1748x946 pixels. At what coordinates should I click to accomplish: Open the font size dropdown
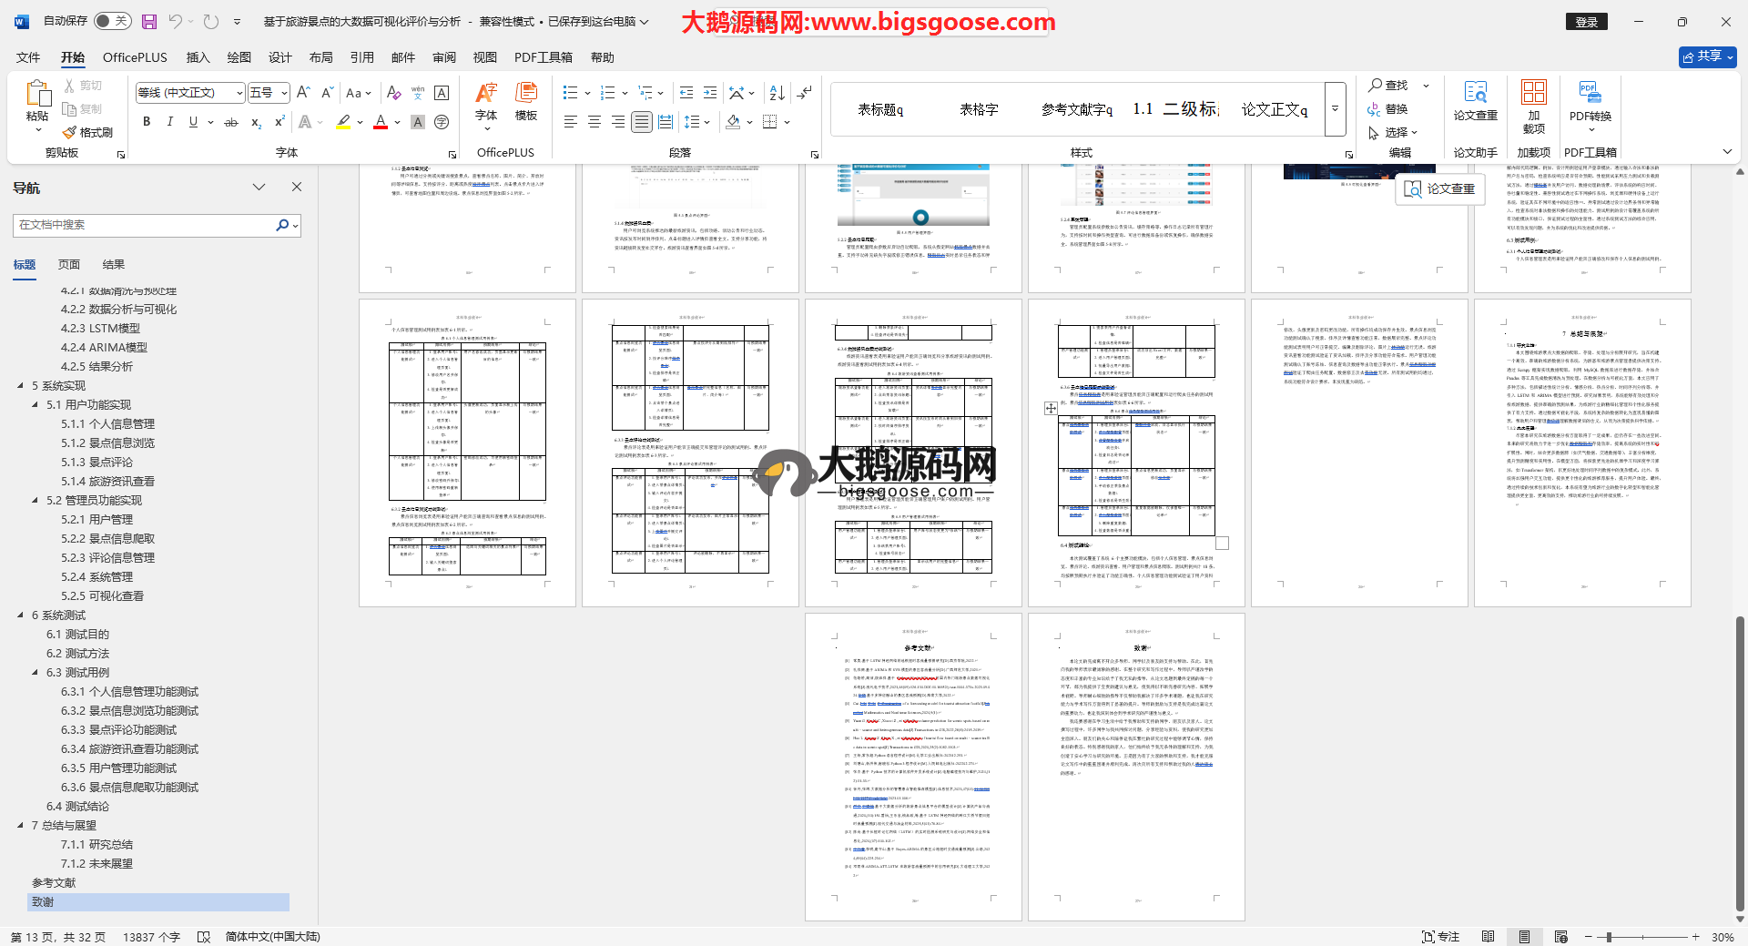284,93
